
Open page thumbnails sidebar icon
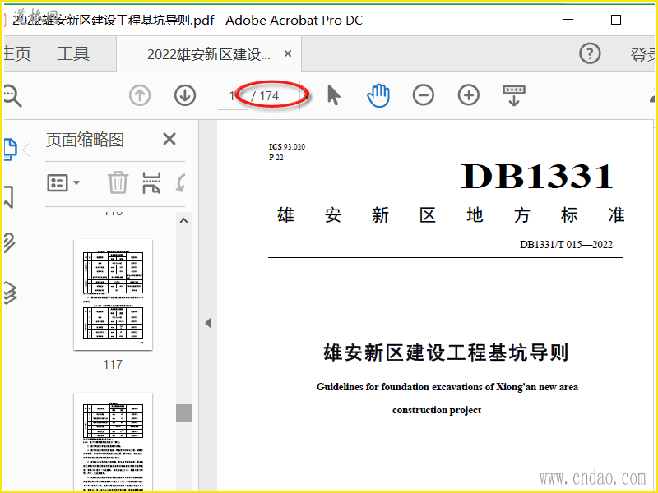[x=11, y=150]
